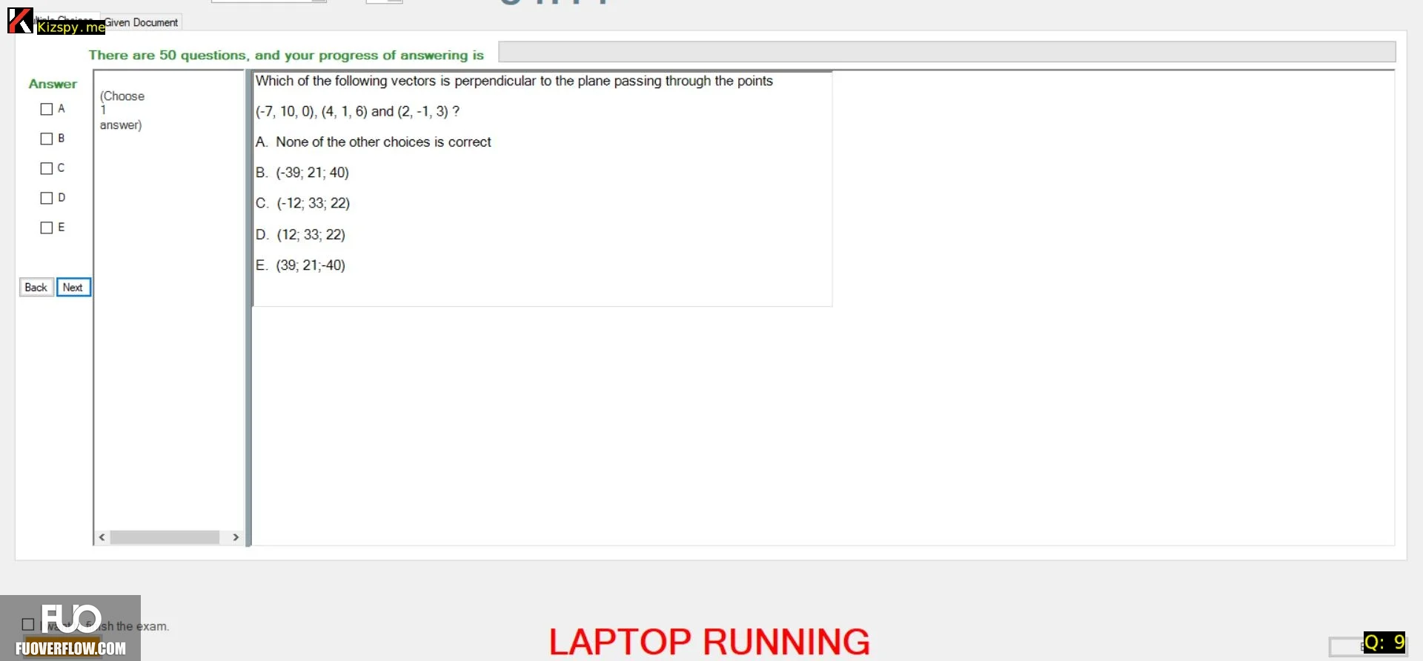Check answer box C
This screenshot has height=661, width=1423.
click(x=47, y=168)
